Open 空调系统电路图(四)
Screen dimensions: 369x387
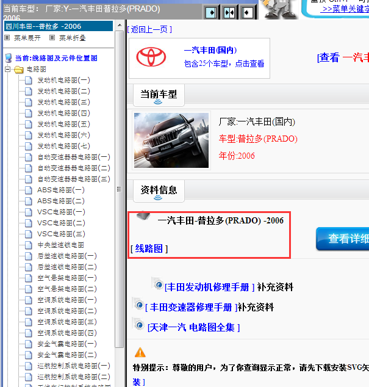[x=67, y=333]
